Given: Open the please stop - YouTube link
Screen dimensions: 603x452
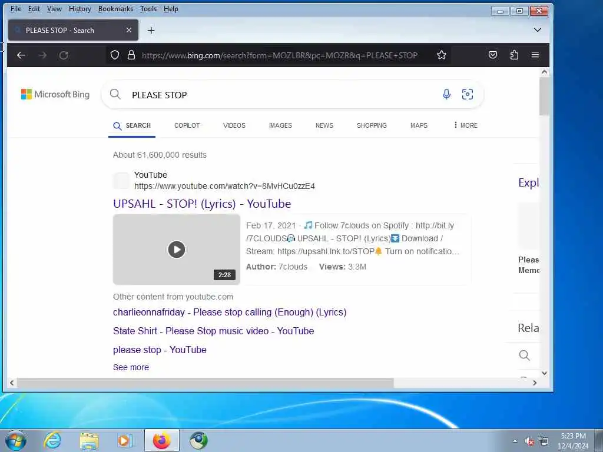Looking at the screenshot, I should pos(160,350).
